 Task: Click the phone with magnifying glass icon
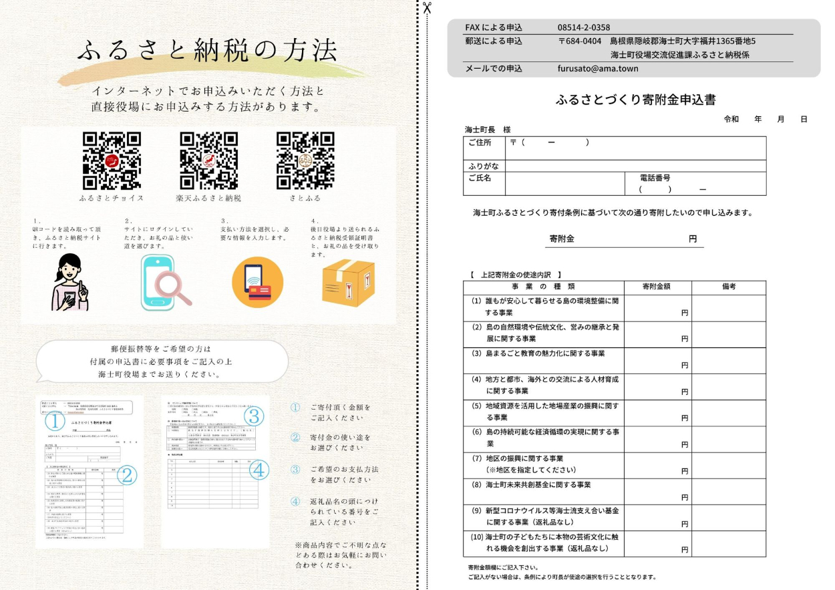164,283
